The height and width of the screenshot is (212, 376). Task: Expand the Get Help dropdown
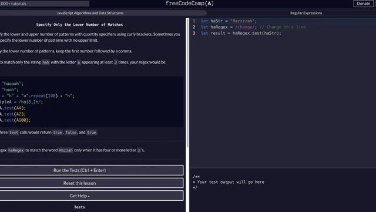pos(92,196)
